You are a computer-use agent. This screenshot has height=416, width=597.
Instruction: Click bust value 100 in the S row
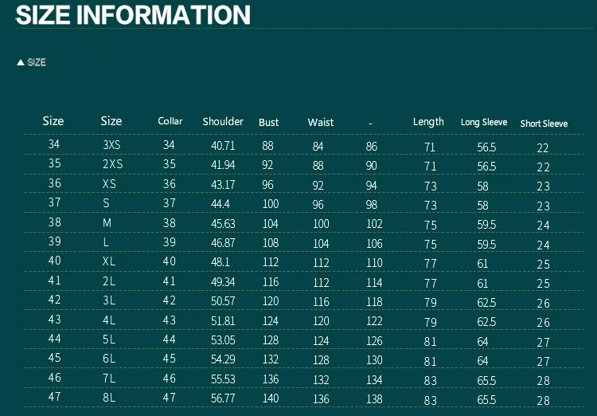pyautogui.click(x=271, y=203)
